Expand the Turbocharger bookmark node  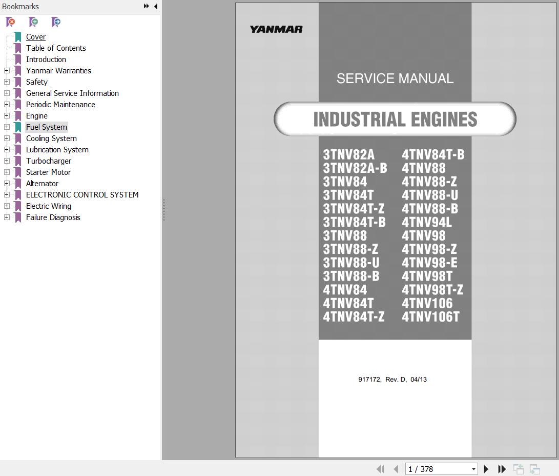[7, 161]
